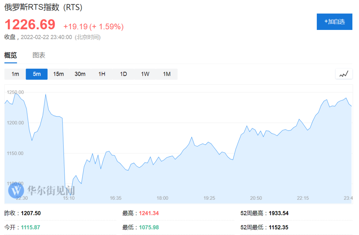Click the 今开 1115.87 value
The image size is (359, 235).
(x=31, y=227)
